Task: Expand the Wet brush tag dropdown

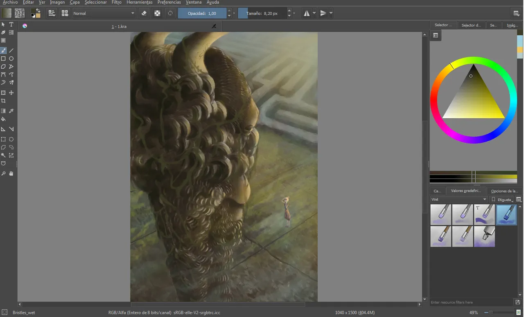Action: pyautogui.click(x=459, y=199)
